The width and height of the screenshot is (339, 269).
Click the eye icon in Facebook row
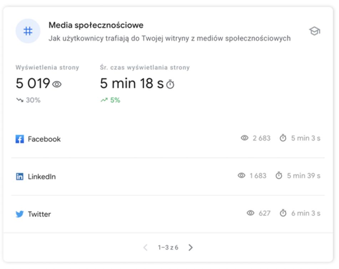[244, 138]
